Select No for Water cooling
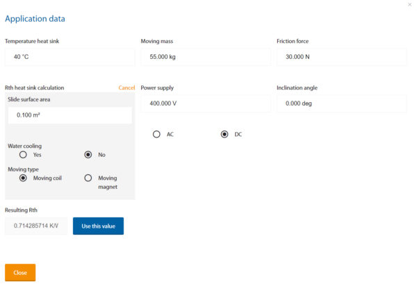Screen dimensions: 417x284 click(x=88, y=155)
